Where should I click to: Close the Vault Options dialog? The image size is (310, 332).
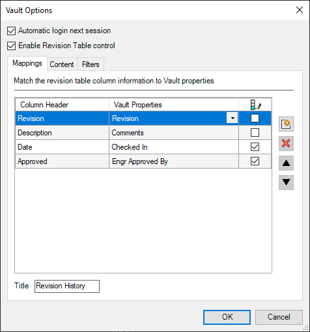click(300, 10)
